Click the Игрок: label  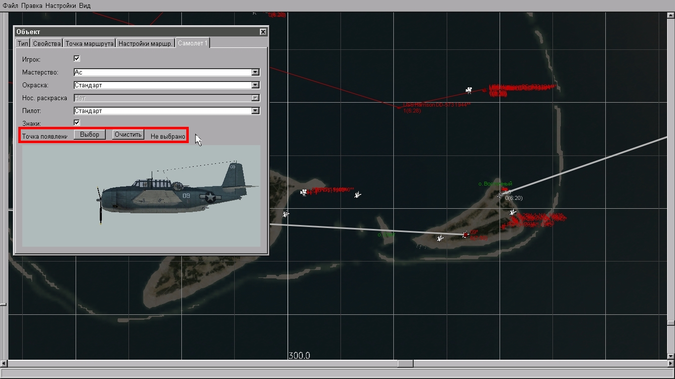tap(31, 60)
